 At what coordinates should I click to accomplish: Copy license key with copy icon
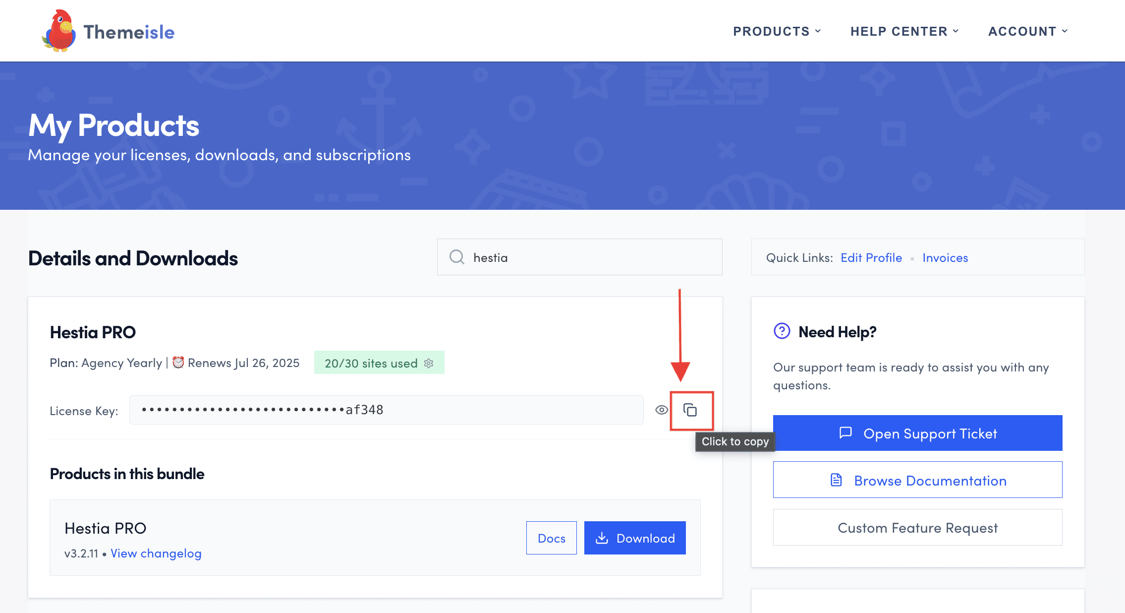click(x=690, y=410)
